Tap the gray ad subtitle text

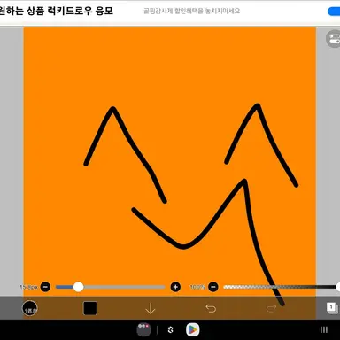coord(191,11)
